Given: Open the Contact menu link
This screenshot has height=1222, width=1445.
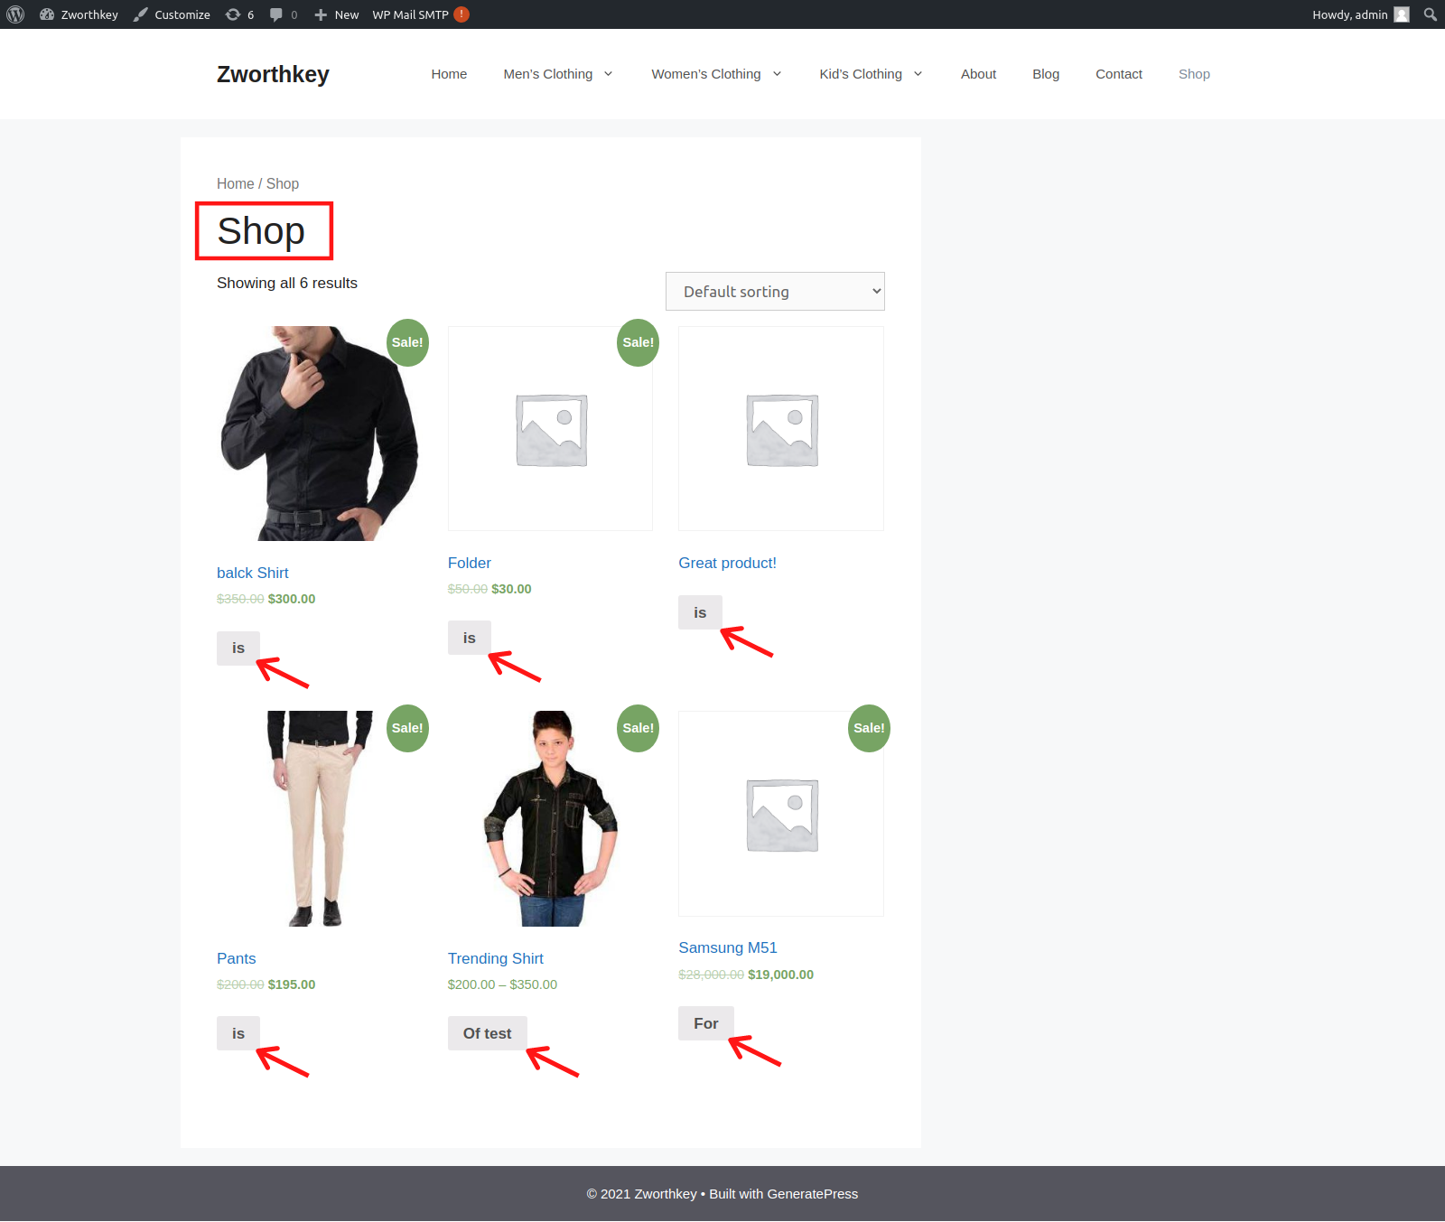Looking at the screenshot, I should click(x=1119, y=74).
